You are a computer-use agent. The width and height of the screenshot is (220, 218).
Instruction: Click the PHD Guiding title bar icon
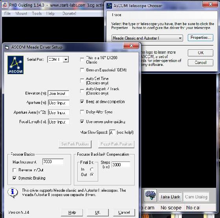pyautogui.click(x=5, y=5)
